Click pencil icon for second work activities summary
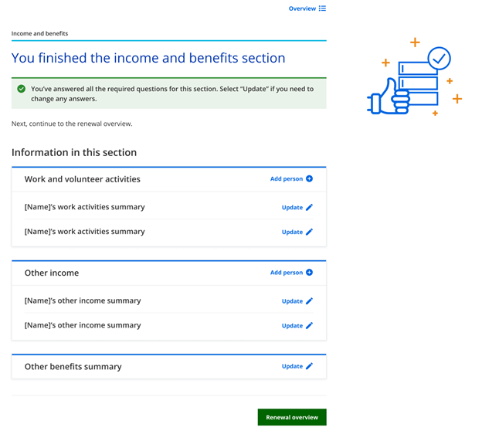Screen dimensions: 482x431 (x=310, y=232)
